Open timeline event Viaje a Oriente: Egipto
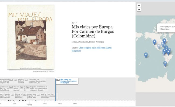This screenshot has width=175, height=107. point(5,96)
